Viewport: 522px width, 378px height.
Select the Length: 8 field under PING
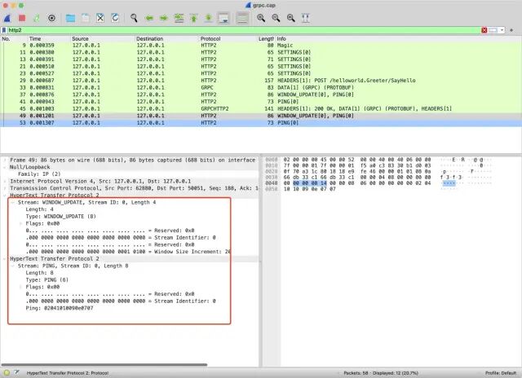click(39, 273)
